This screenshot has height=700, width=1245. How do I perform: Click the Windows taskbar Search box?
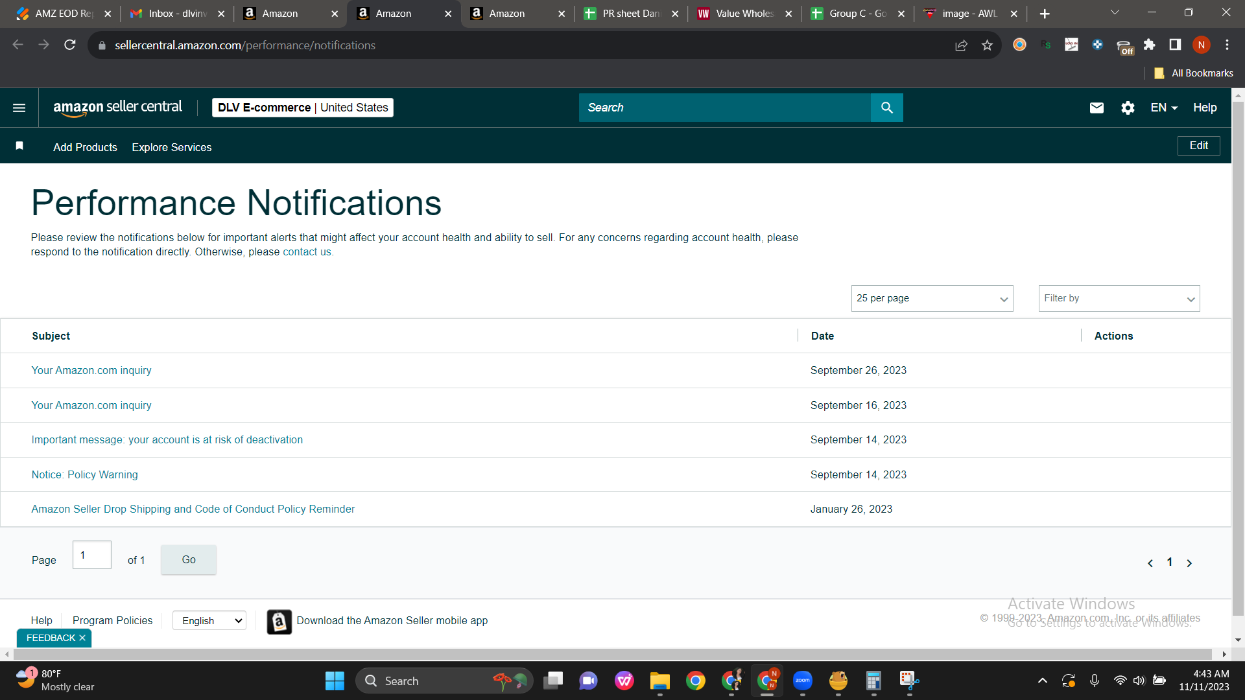pos(444,681)
